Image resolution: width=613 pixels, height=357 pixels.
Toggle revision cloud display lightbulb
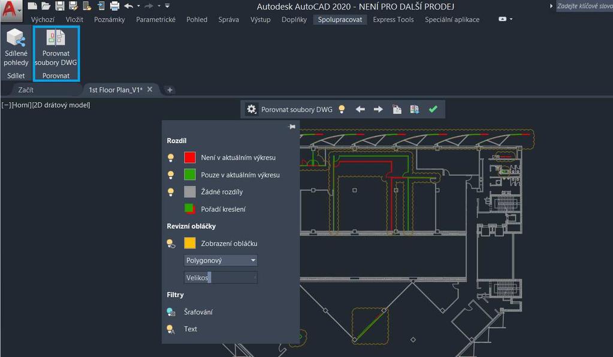[x=171, y=243]
